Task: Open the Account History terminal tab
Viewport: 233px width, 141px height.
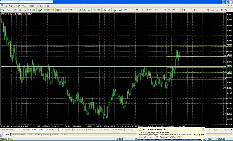Action: tap(18, 135)
